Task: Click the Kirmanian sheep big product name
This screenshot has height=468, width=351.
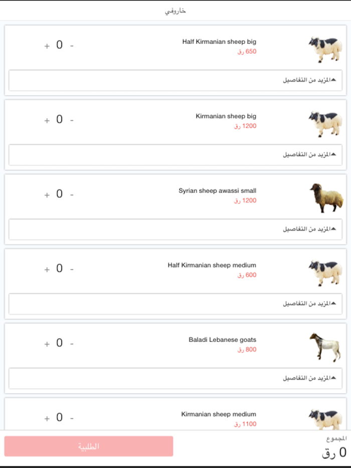Action: [226, 116]
